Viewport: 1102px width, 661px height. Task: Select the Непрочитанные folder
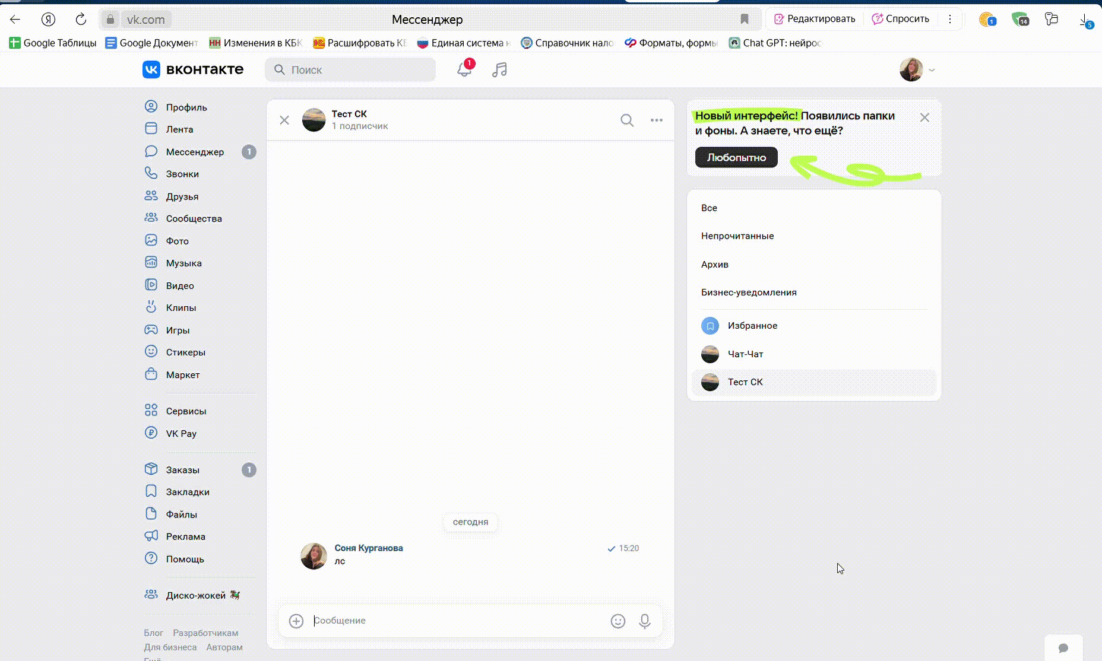click(x=737, y=236)
